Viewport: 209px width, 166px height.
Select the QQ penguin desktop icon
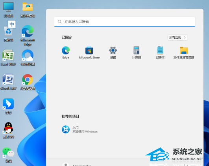(8, 130)
